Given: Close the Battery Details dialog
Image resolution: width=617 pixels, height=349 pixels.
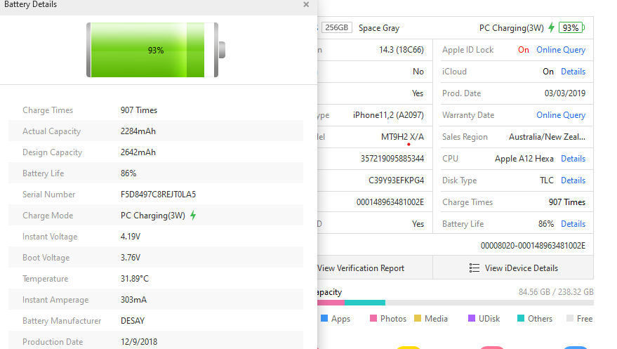Looking at the screenshot, I should tap(306, 5).
